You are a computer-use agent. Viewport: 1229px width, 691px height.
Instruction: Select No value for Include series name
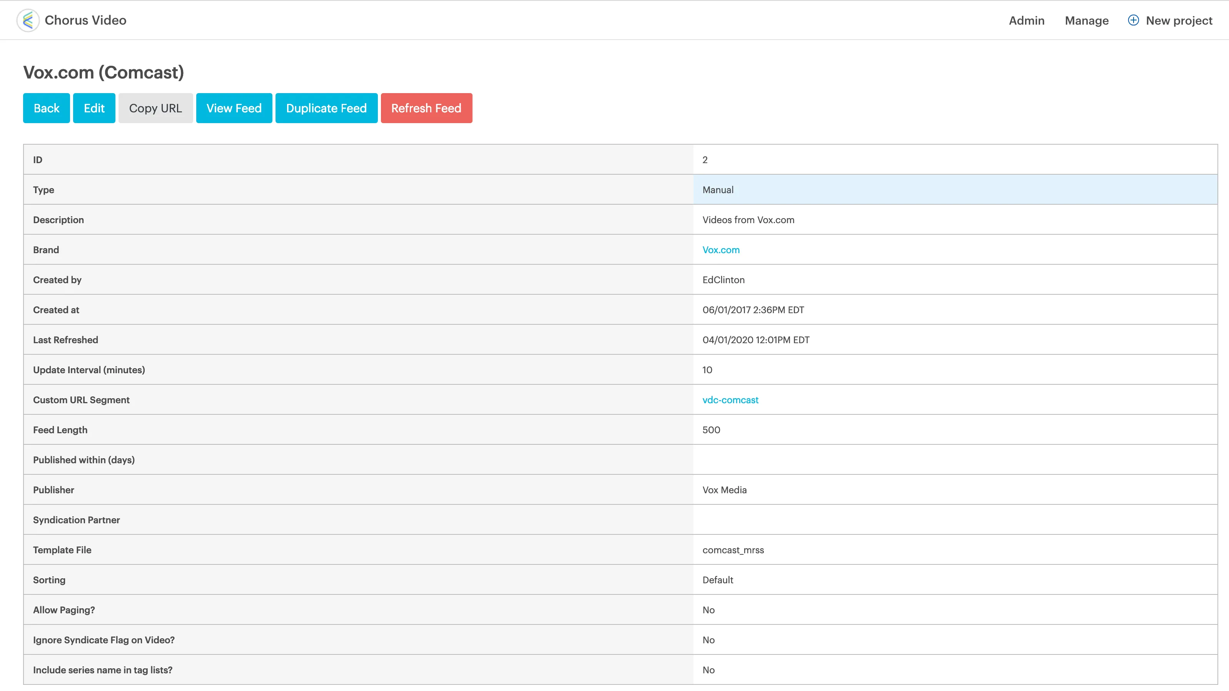(x=708, y=670)
